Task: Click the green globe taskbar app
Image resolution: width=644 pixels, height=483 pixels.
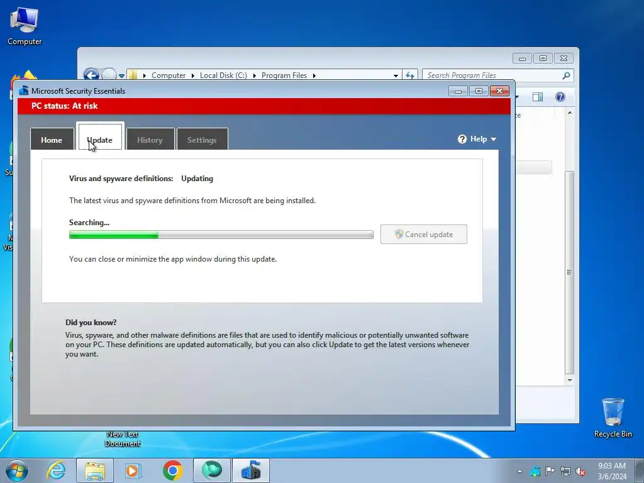Action: pos(212,470)
